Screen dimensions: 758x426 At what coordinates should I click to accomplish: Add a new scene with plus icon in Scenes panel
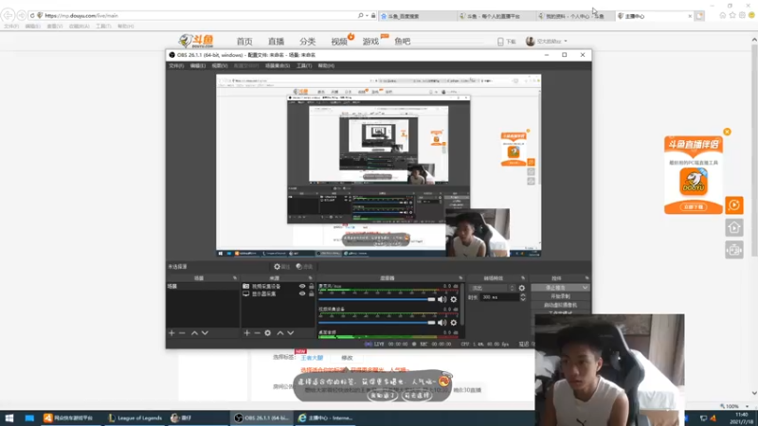click(x=171, y=333)
